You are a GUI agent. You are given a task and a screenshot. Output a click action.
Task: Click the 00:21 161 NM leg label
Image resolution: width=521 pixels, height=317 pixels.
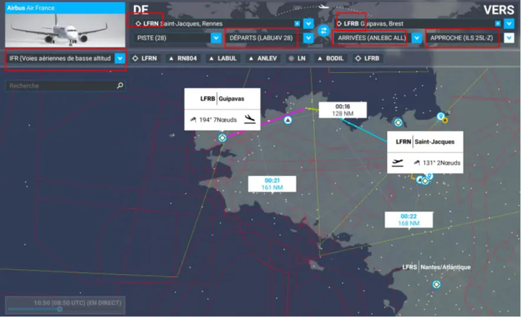(272, 184)
